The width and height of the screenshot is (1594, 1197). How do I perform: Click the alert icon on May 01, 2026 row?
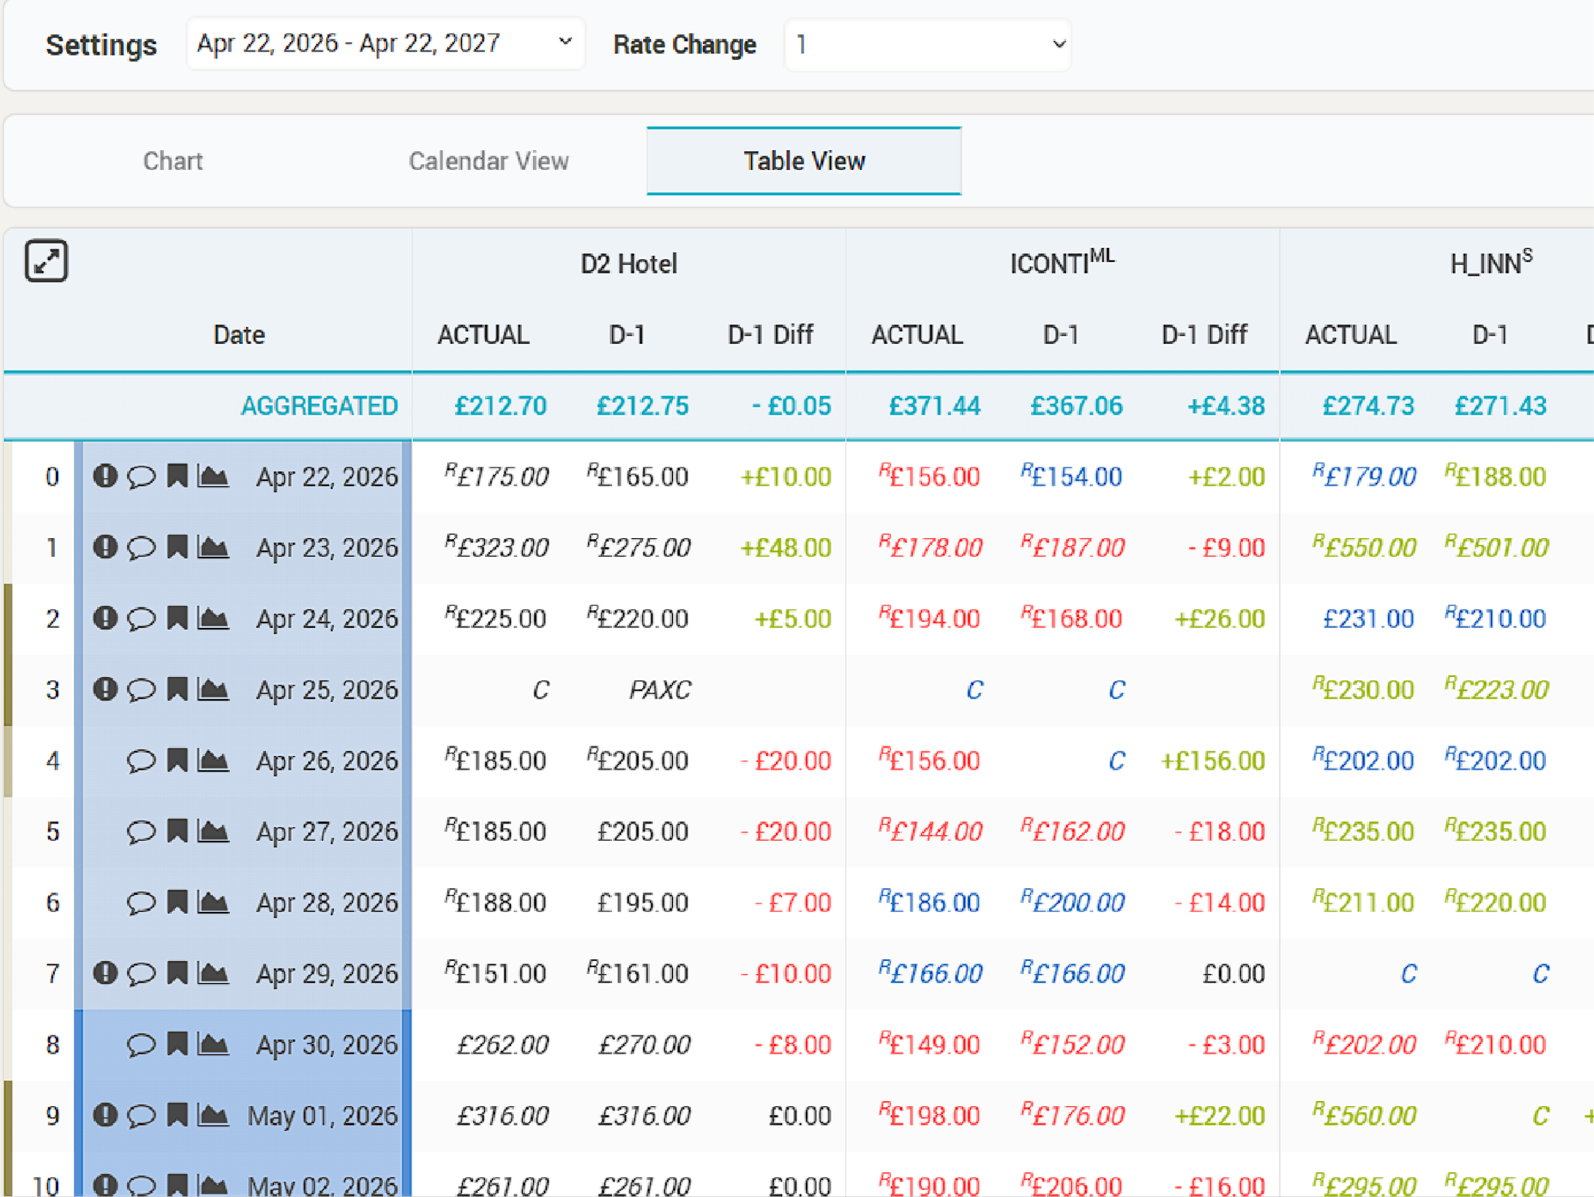tap(105, 1115)
